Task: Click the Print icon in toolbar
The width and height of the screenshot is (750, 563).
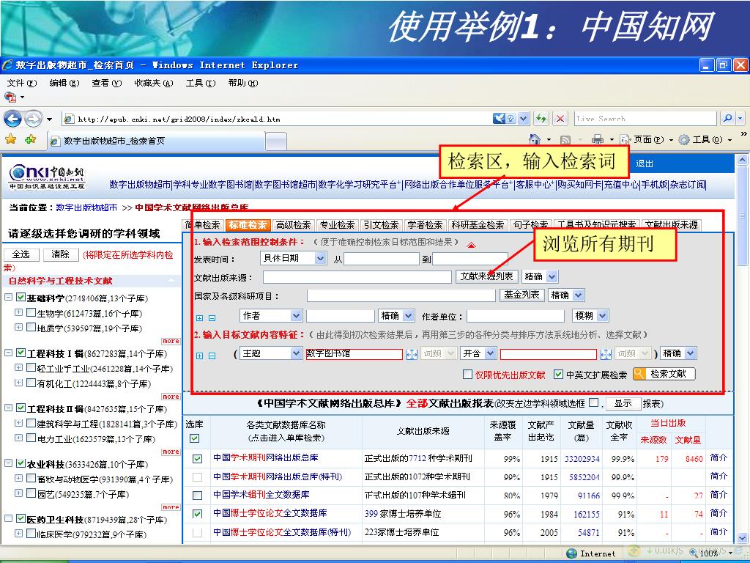Action: (x=598, y=139)
